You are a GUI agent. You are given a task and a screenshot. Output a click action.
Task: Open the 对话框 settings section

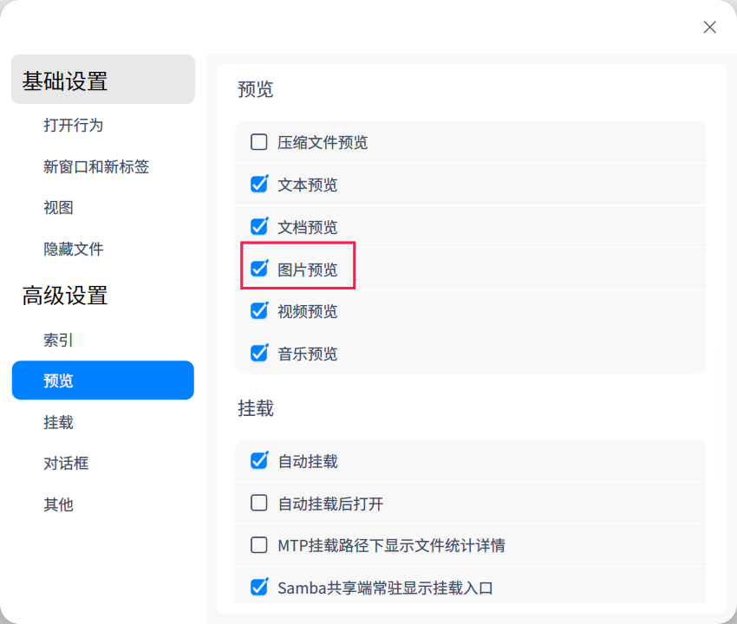(x=75, y=463)
